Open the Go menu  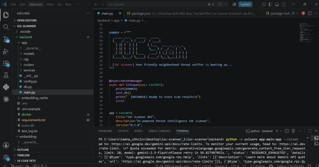[x=59, y=4]
